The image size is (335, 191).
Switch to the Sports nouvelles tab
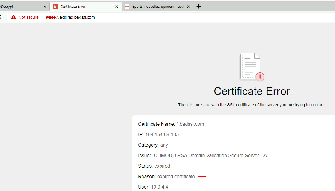pyautogui.click(x=158, y=7)
